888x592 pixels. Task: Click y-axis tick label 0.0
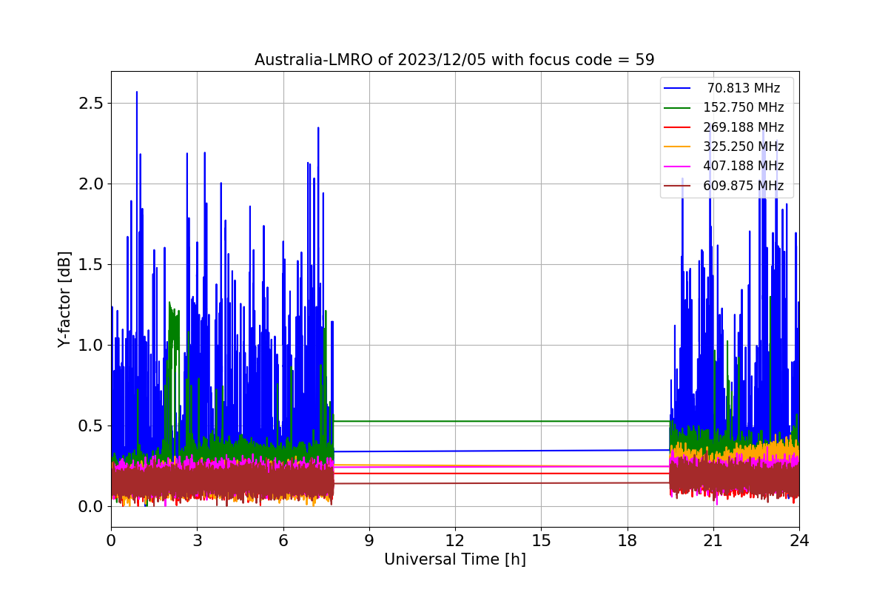pos(92,507)
